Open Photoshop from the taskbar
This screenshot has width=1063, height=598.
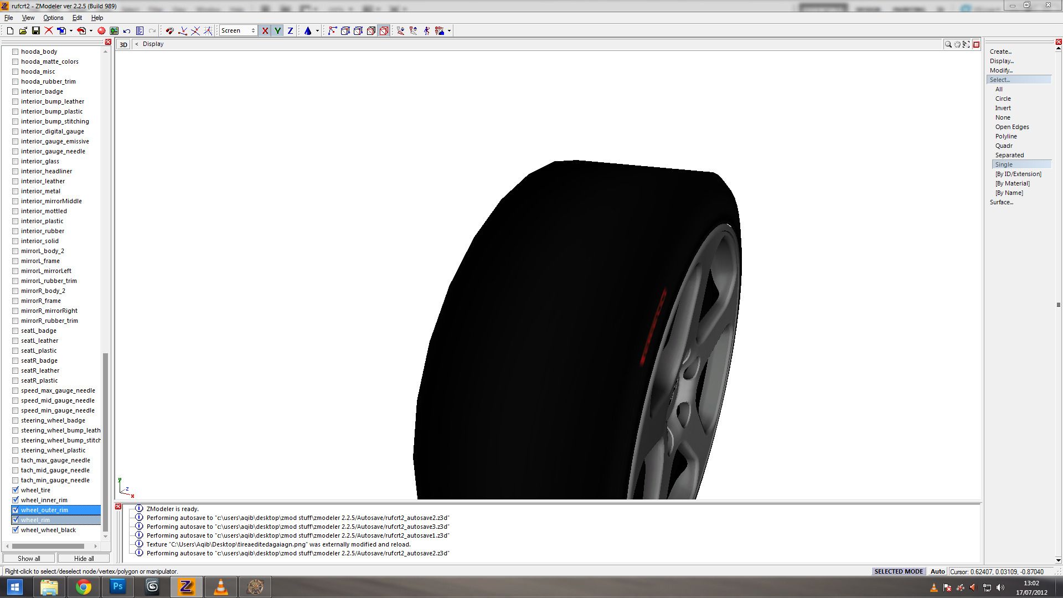pyautogui.click(x=118, y=586)
